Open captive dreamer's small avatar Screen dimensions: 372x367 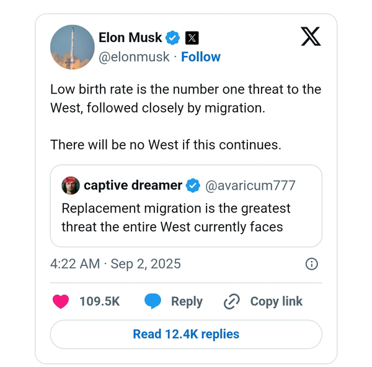click(70, 185)
